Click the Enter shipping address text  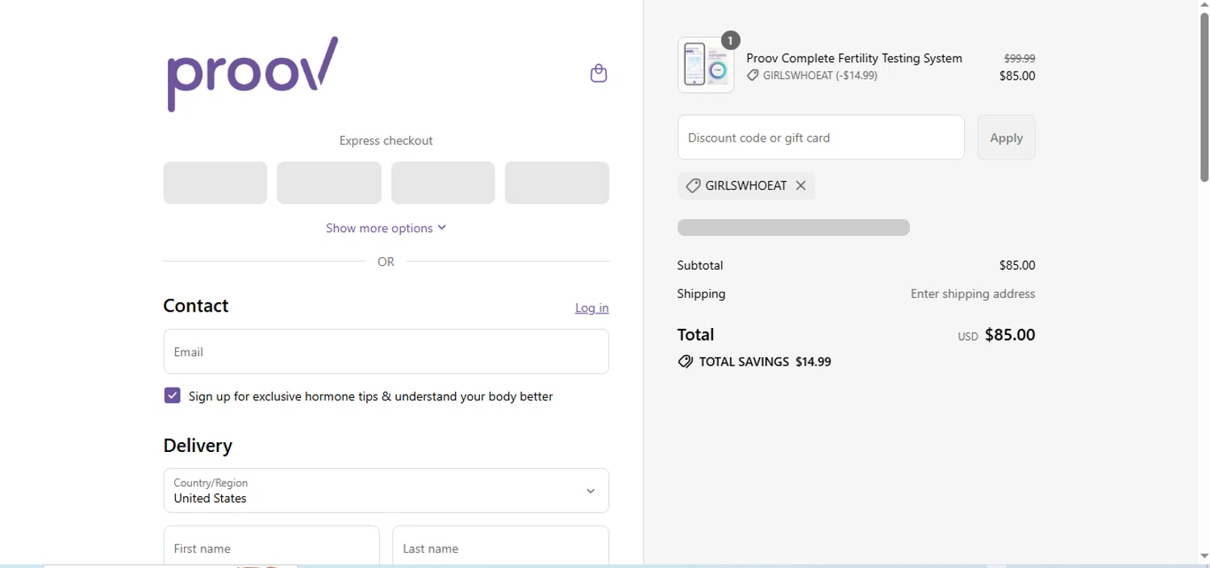pyautogui.click(x=973, y=294)
